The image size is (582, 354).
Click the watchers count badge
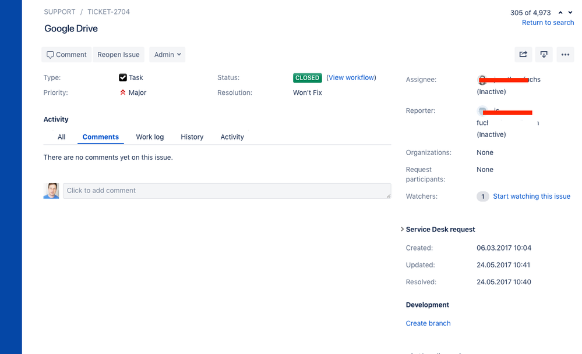click(x=482, y=196)
